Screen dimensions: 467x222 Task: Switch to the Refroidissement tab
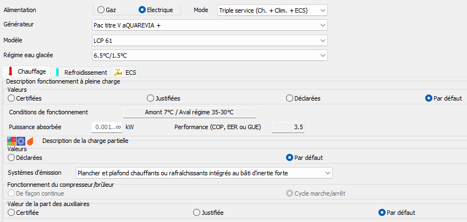tap(81, 72)
